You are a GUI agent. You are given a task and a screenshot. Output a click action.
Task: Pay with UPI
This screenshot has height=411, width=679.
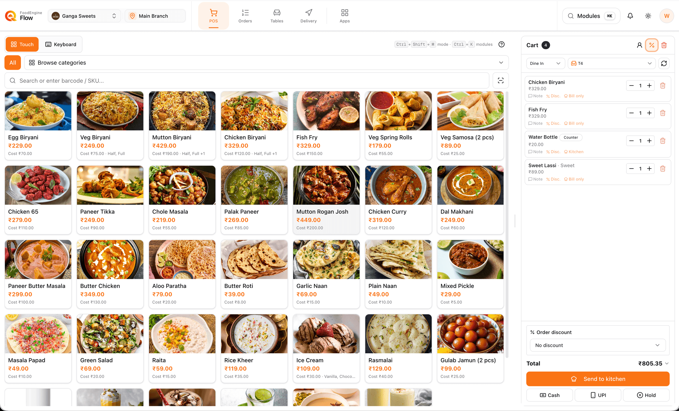coord(598,395)
